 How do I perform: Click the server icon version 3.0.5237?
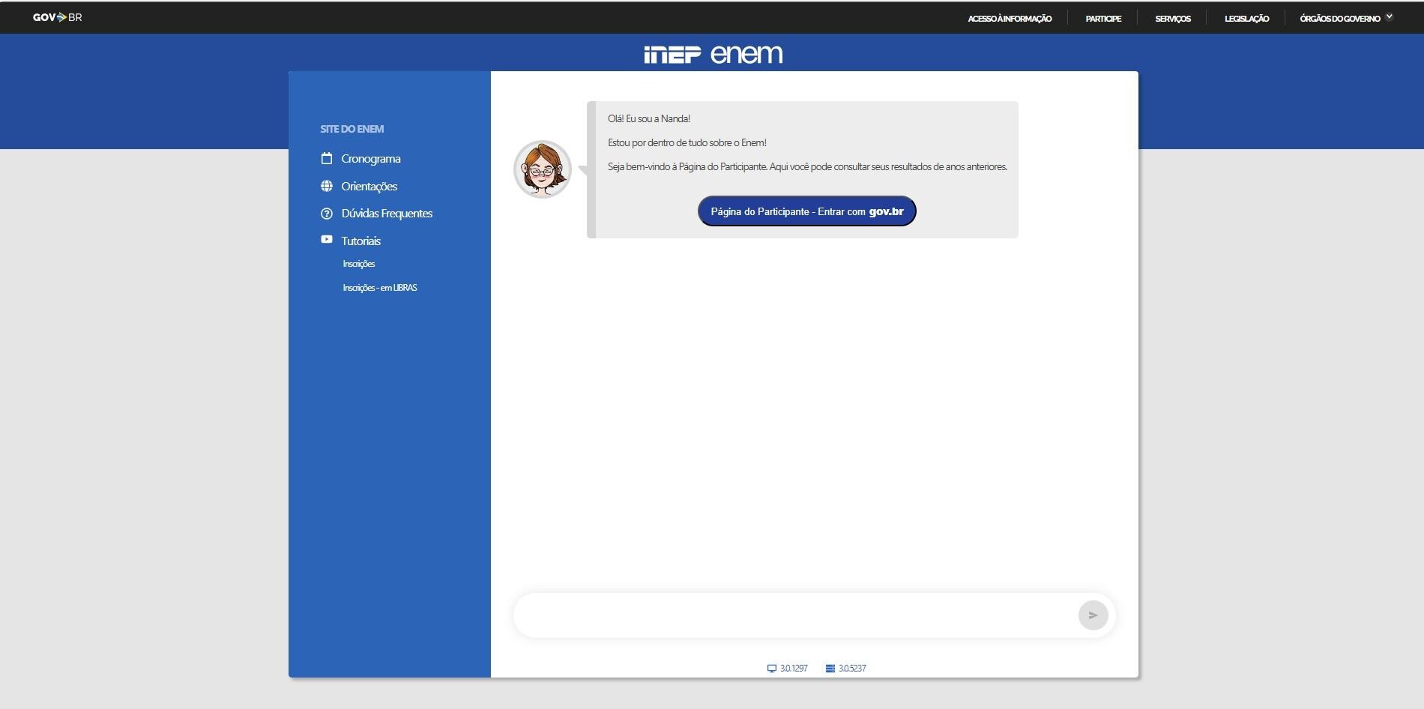pos(830,669)
